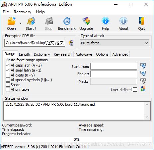Tick the Space checkbox
The image size is (154, 150).
coord(8,84)
